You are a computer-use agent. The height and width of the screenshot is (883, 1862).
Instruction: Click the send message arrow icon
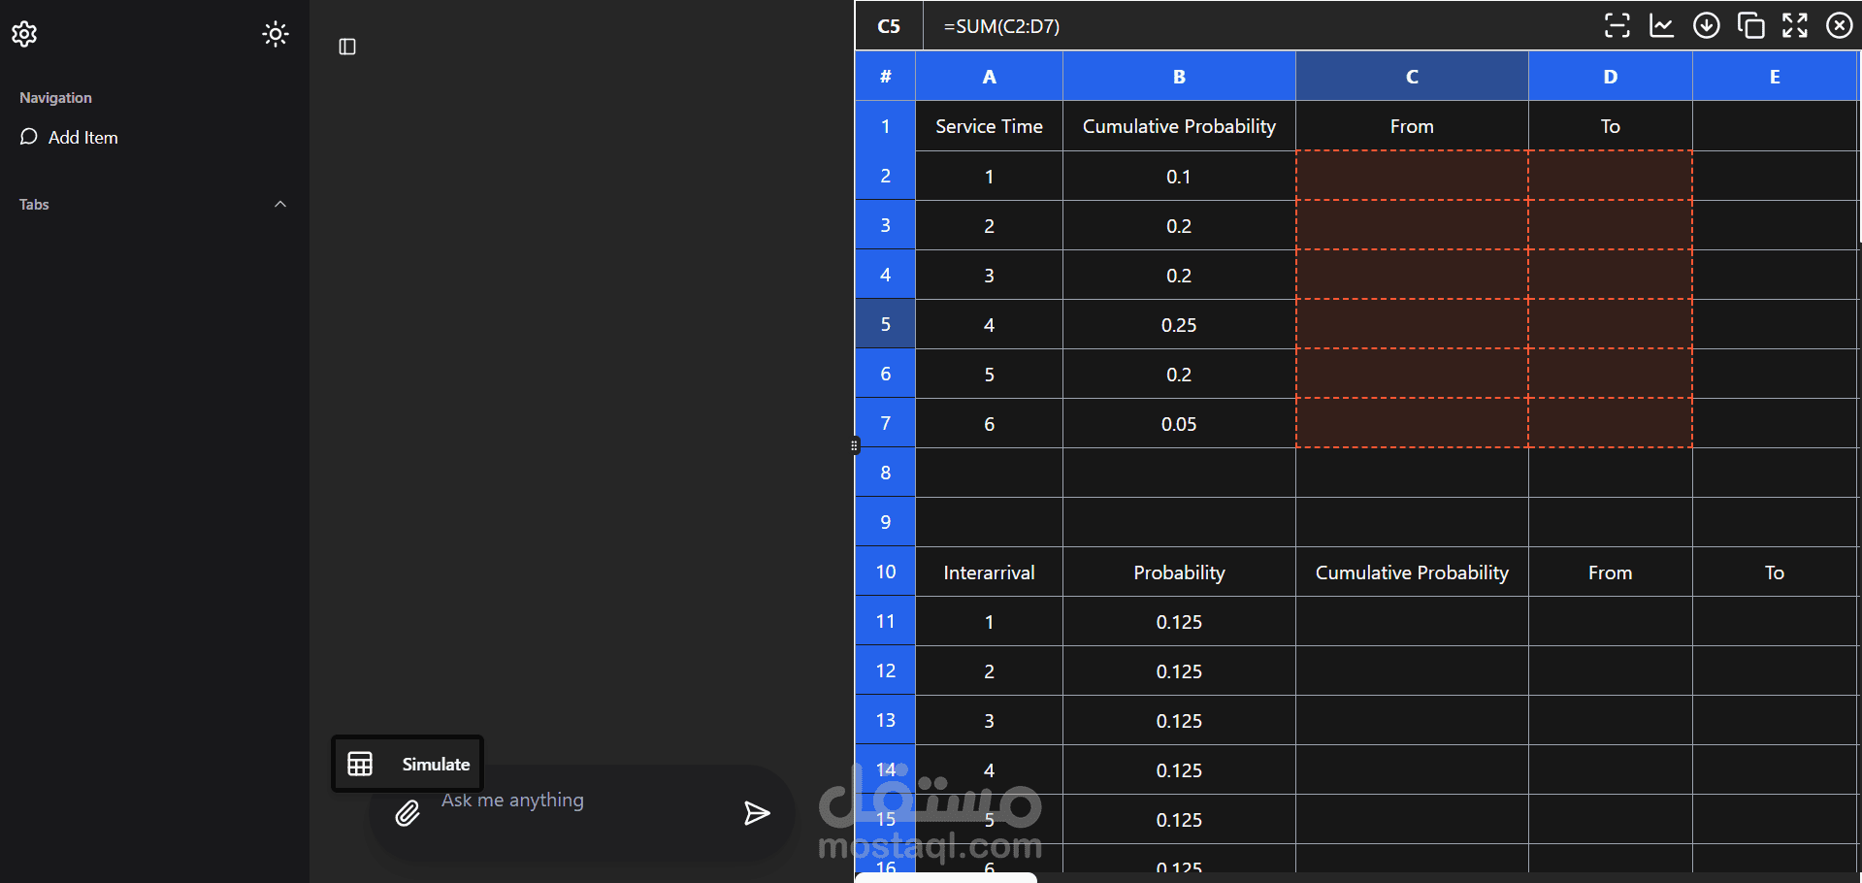pos(757,813)
